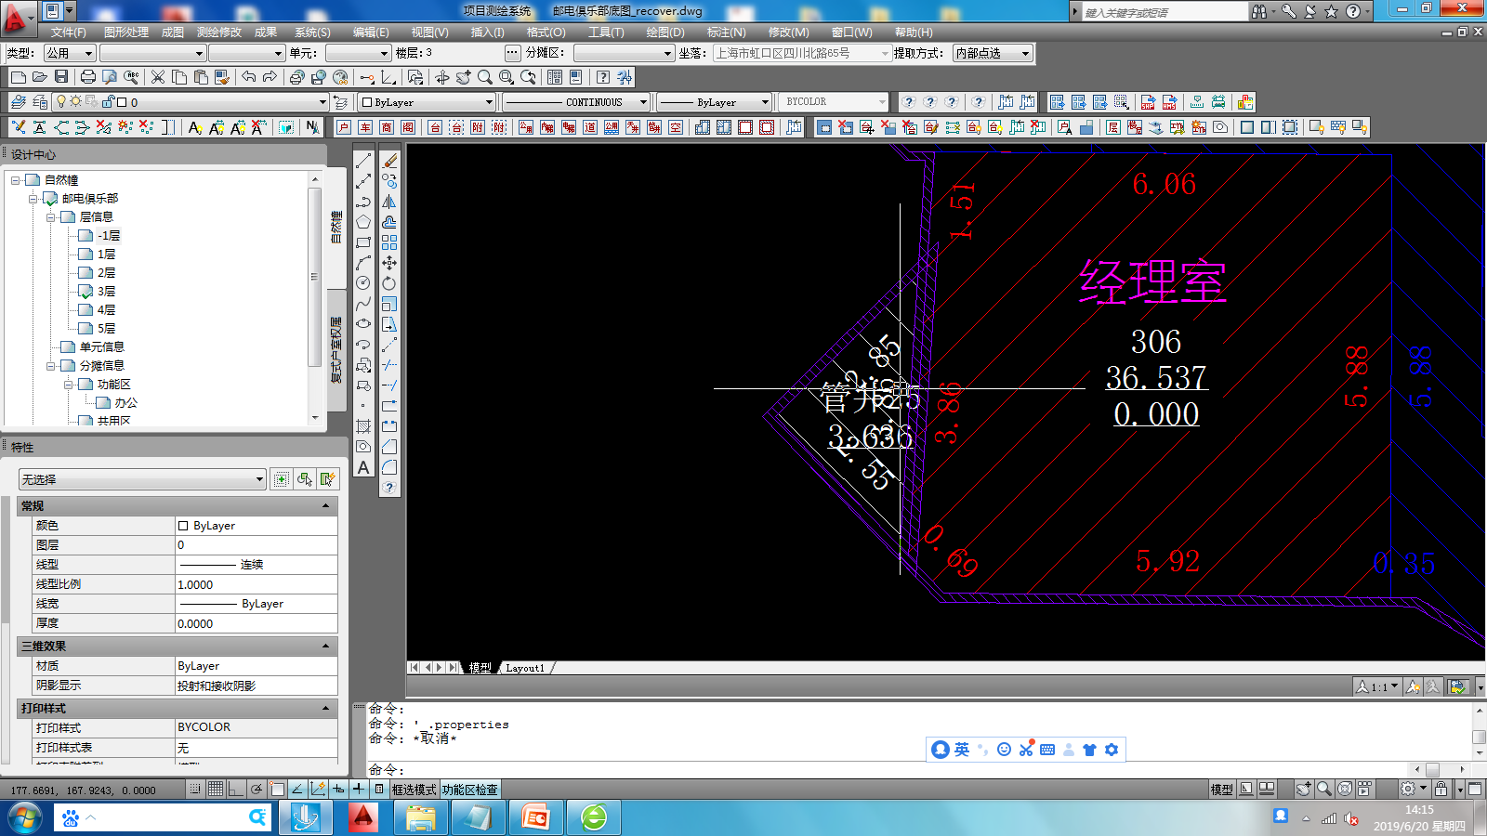The image size is (1487, 836).
Task: Select the Spline curve tool
Action: tap(363, 304)
